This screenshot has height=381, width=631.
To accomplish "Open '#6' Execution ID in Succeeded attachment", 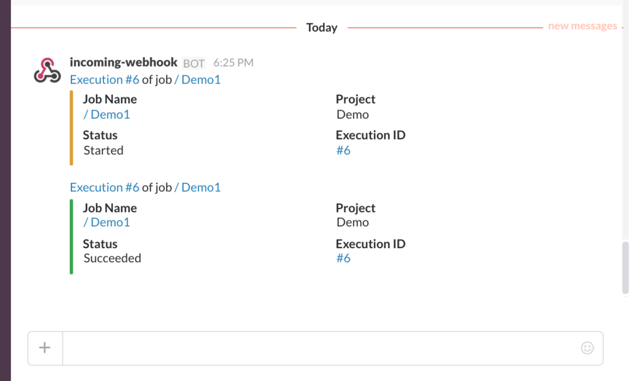I will click(343, 258).
